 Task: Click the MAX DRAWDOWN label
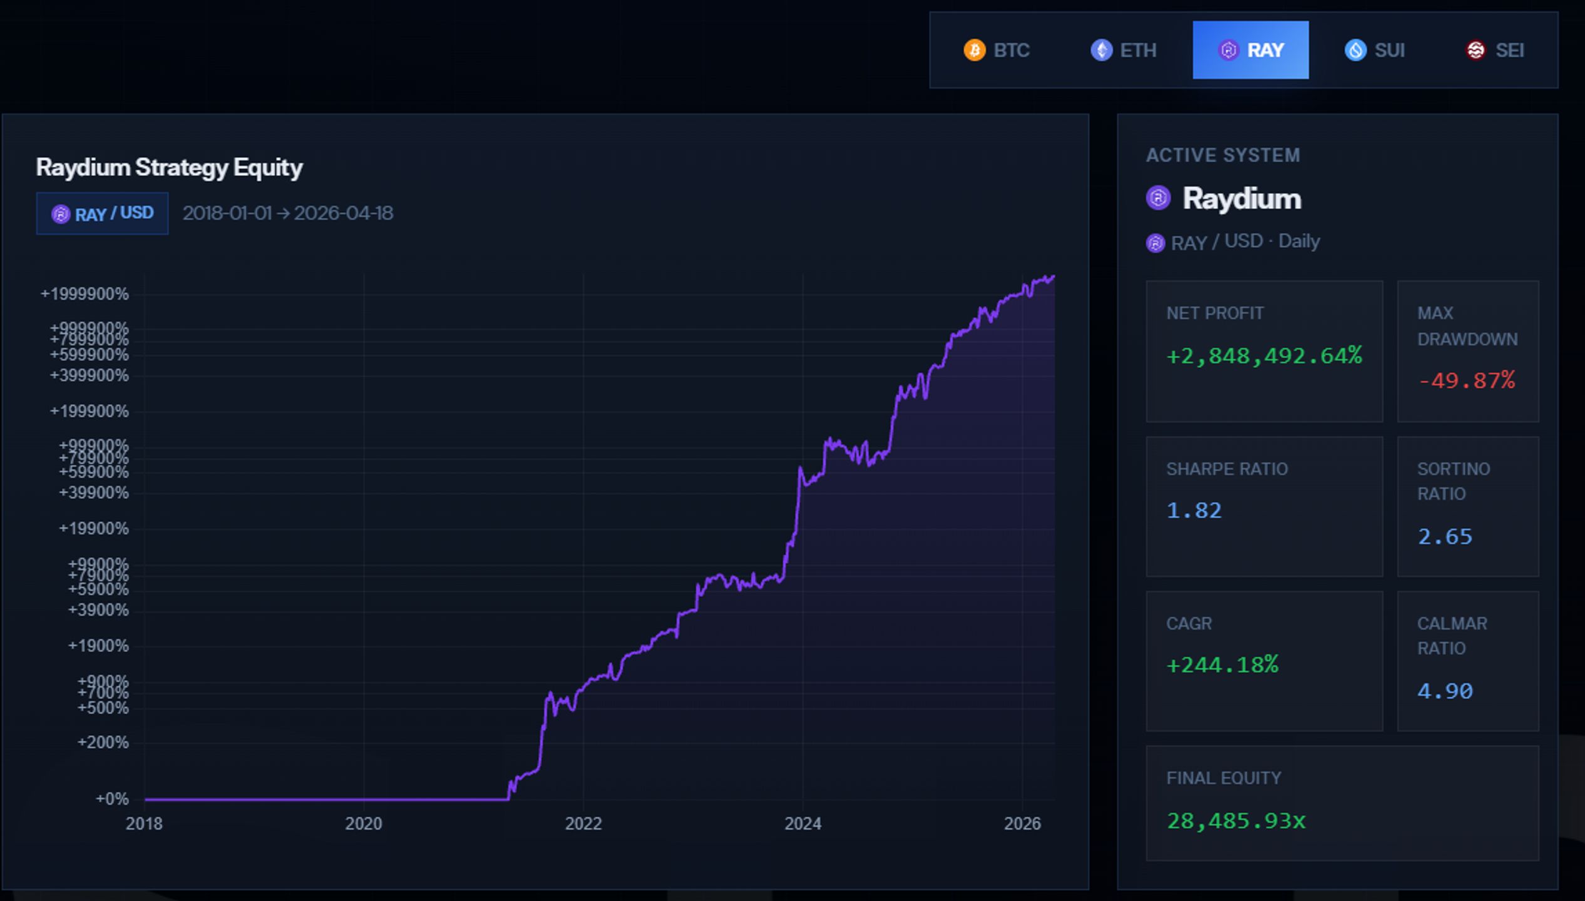click(x=1467, y=326)
